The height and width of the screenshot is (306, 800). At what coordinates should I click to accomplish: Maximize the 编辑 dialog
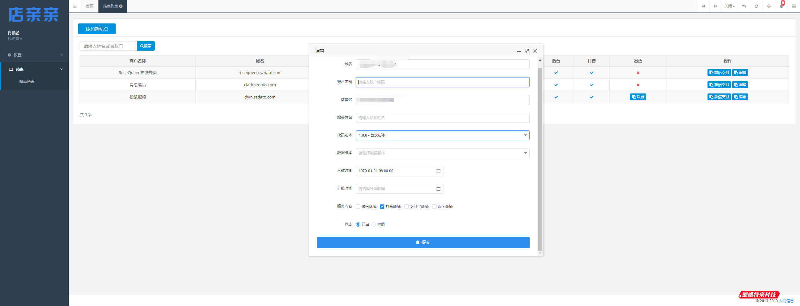pos(527,51)
